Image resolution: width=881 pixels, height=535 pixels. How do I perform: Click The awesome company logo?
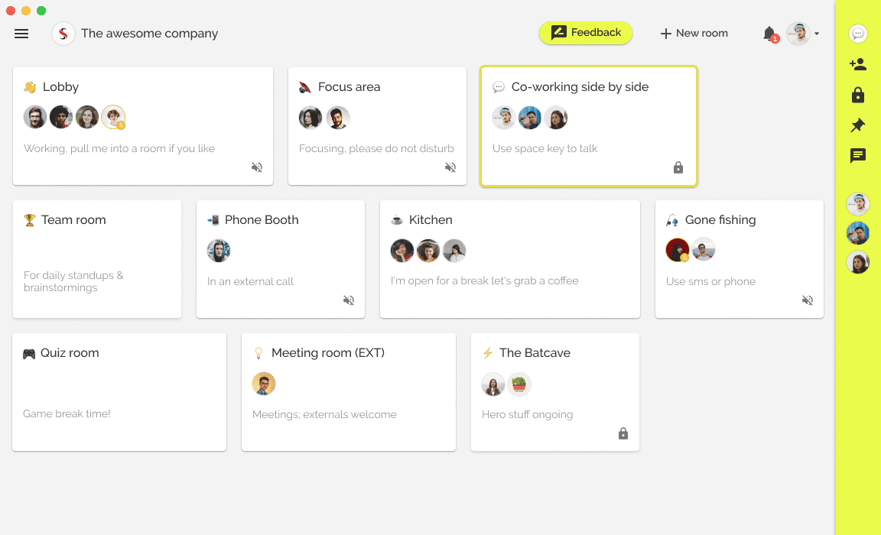click(x=63, y=34)
